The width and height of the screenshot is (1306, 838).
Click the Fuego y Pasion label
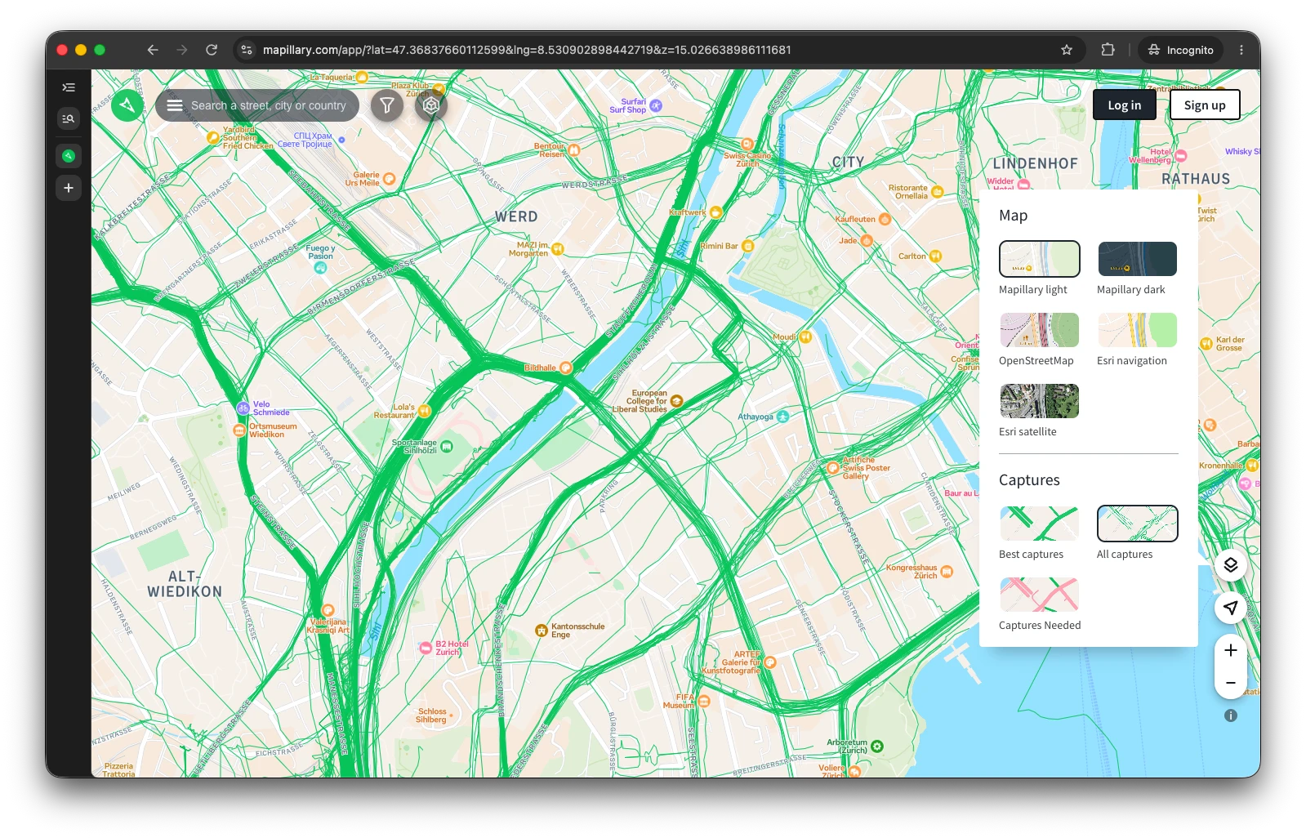tap(320, 252)
